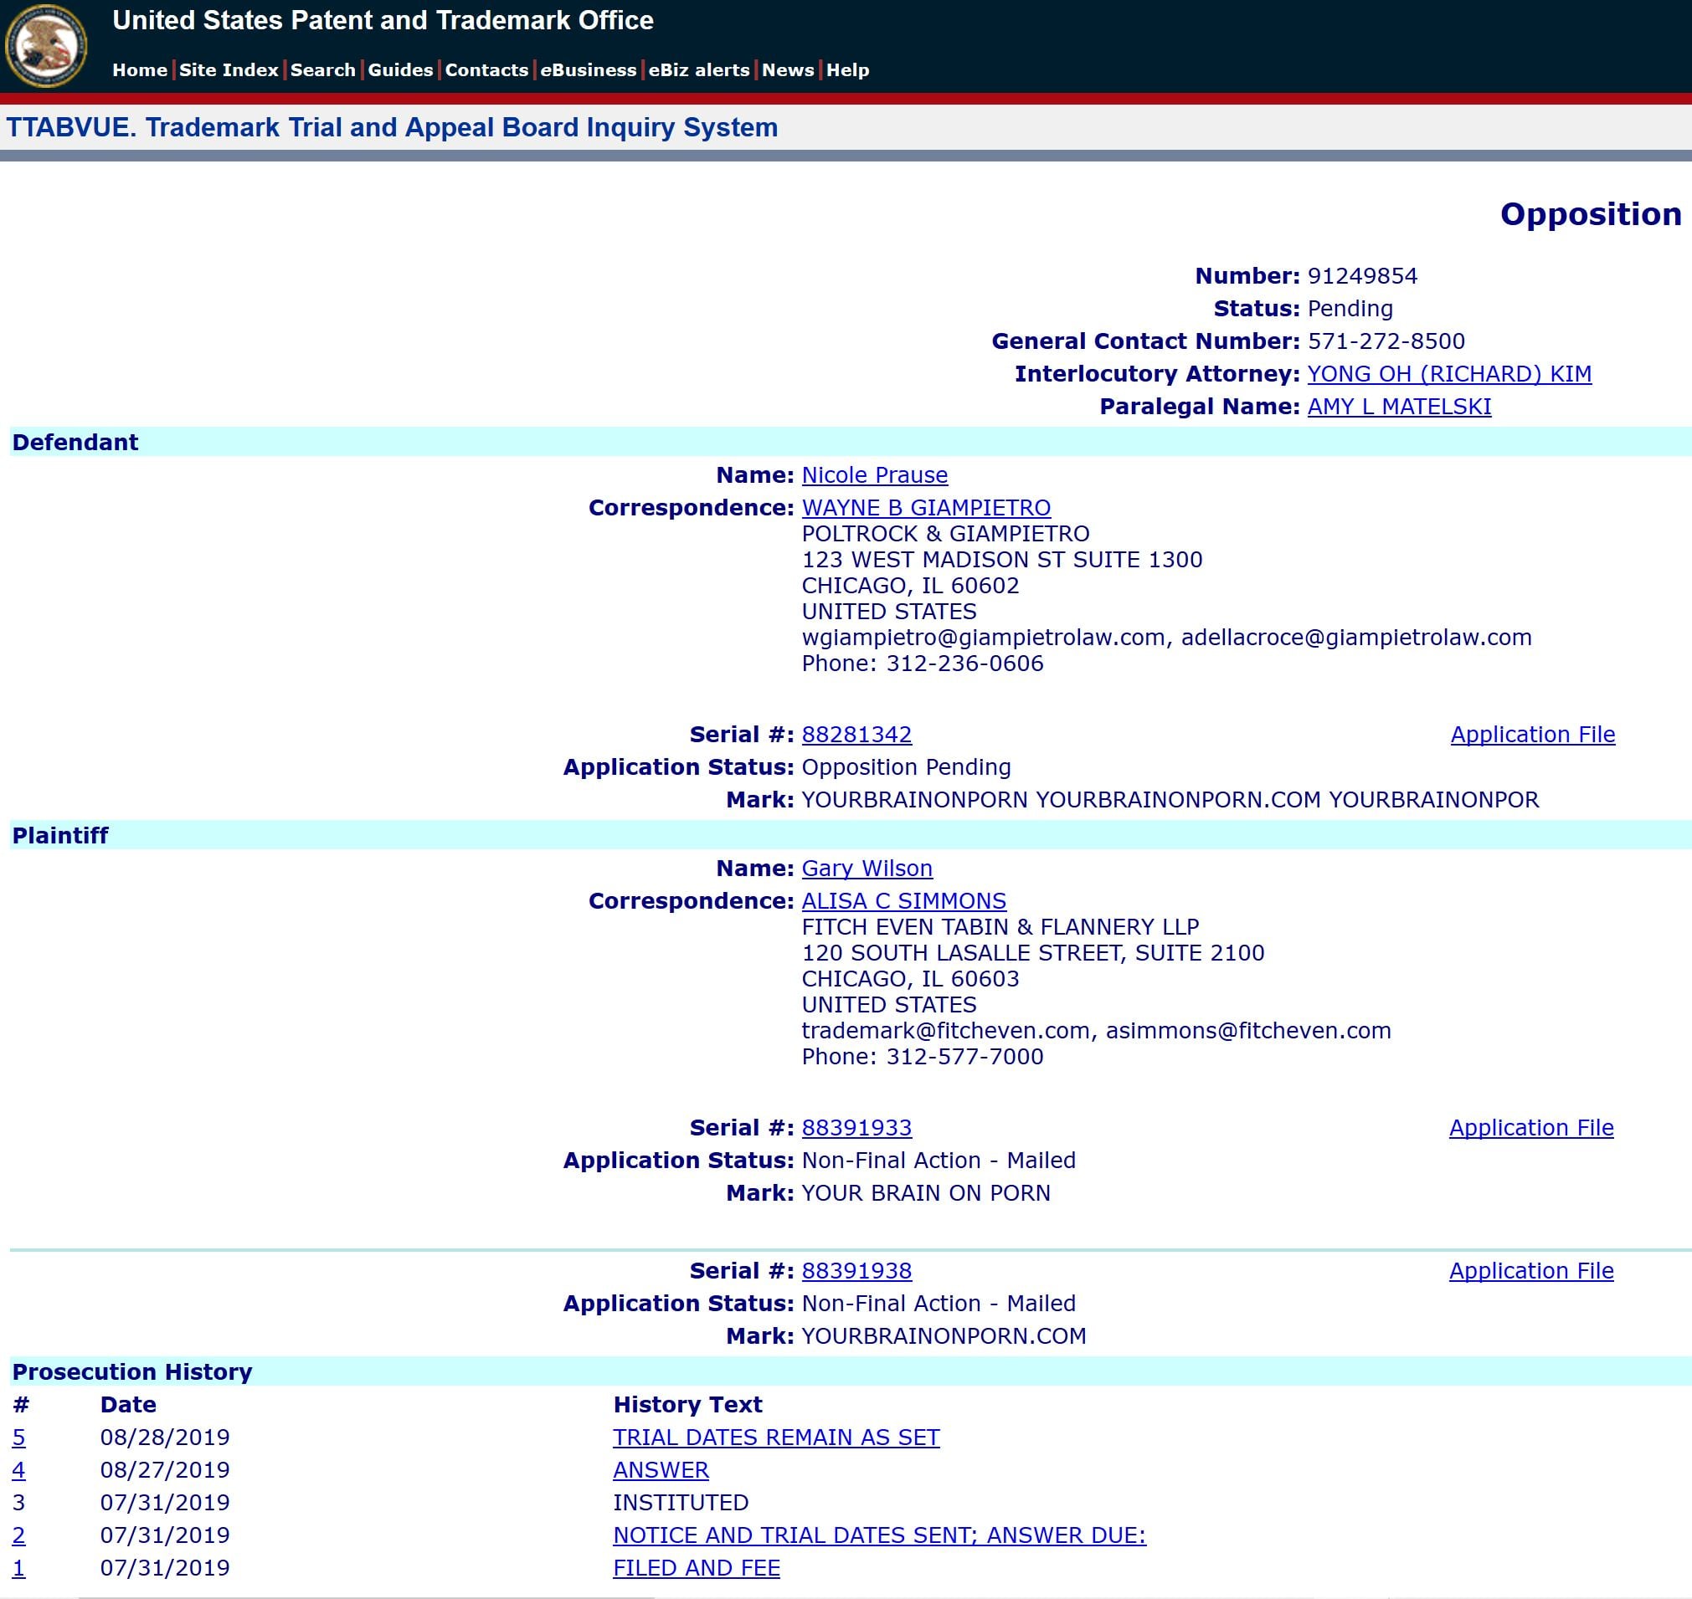This screenshot has width=1692, height=1599.
Task: Open Application File for serial 88391933
Action: click(1530, 1127)
